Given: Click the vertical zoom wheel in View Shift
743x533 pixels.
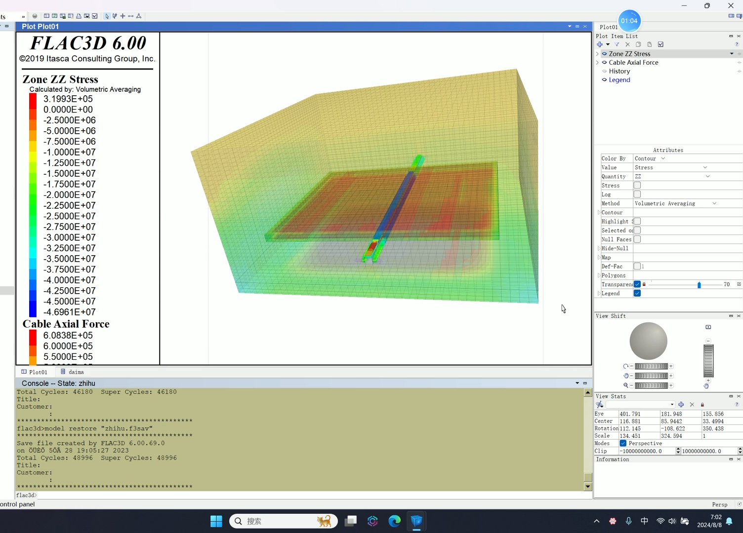Looking at the screenshot, I should pos(708,361).
